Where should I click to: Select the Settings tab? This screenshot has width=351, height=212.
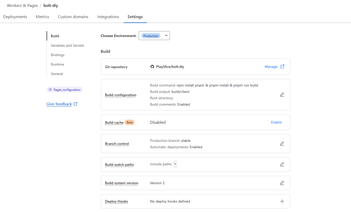(135, 17)
